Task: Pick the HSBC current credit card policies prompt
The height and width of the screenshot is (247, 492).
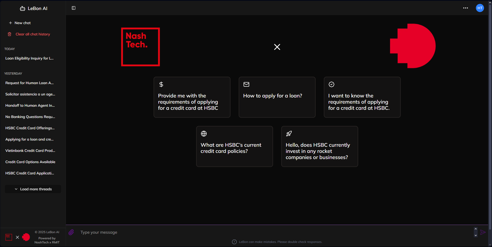Action: click(234, 146)
